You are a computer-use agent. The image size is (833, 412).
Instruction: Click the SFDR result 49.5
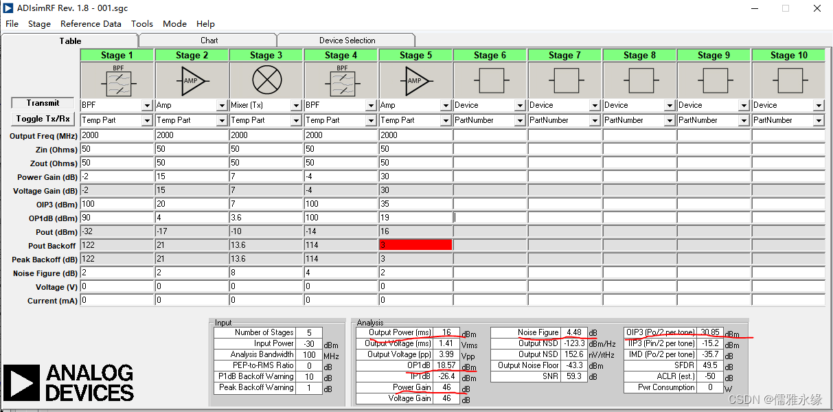click(710, 365)
